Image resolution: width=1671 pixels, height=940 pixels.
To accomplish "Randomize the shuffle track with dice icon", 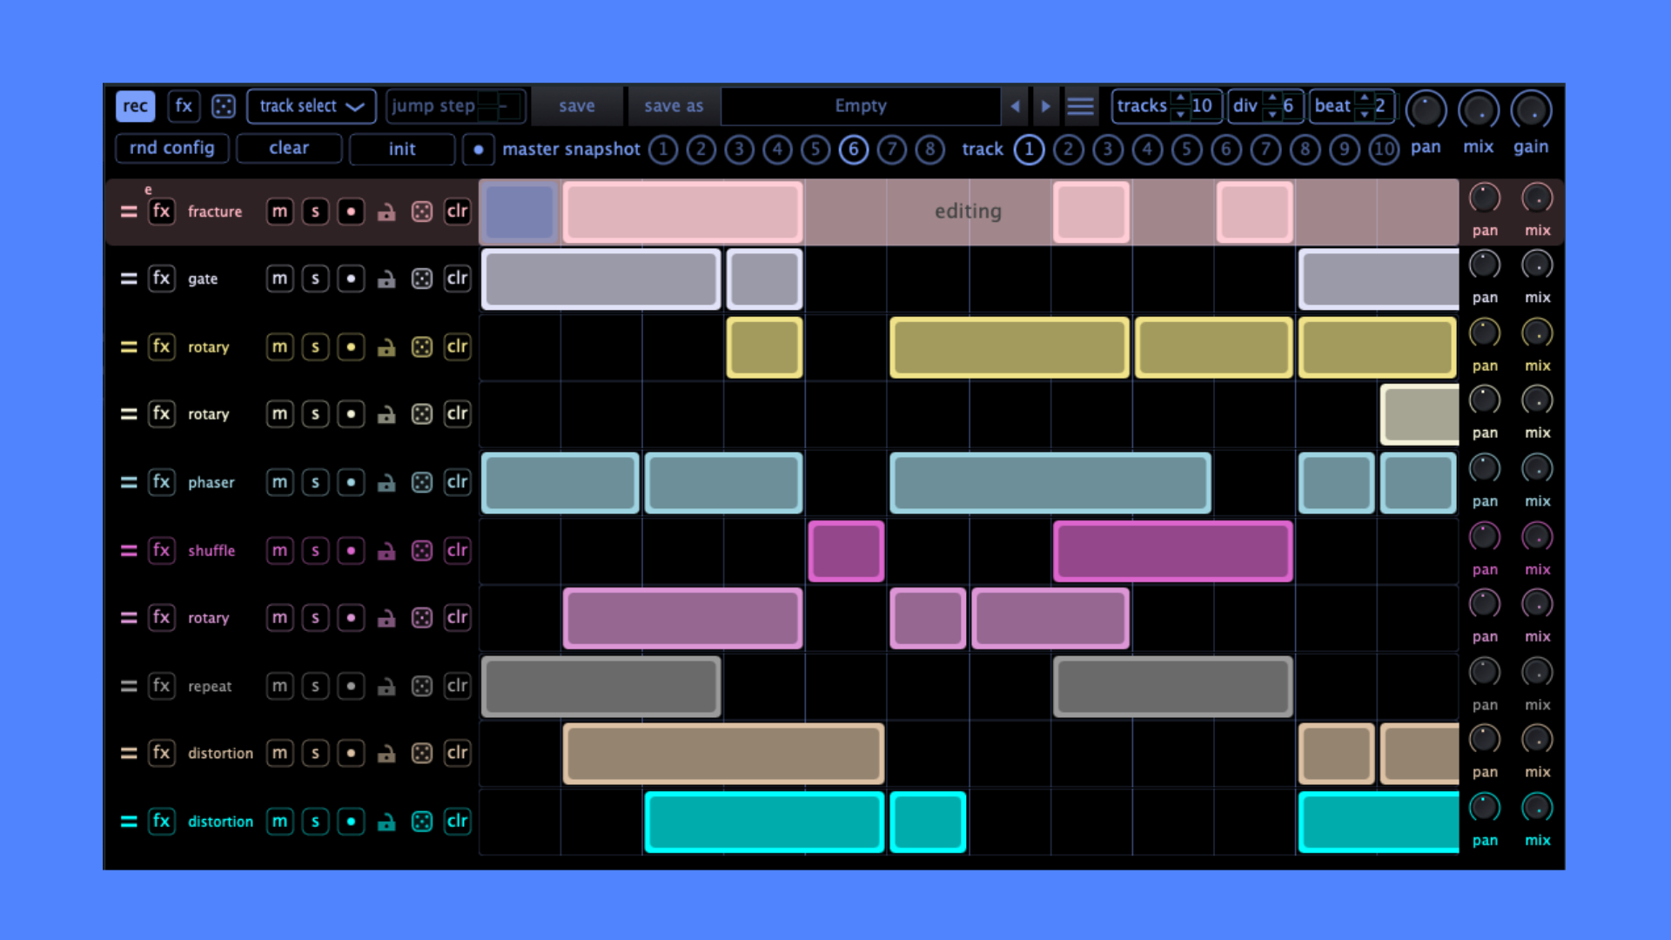I will 422,551.
